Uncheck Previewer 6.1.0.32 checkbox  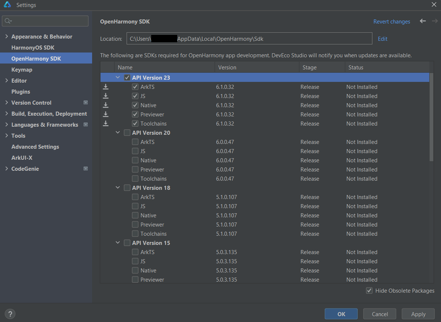[x=135, y=115]
